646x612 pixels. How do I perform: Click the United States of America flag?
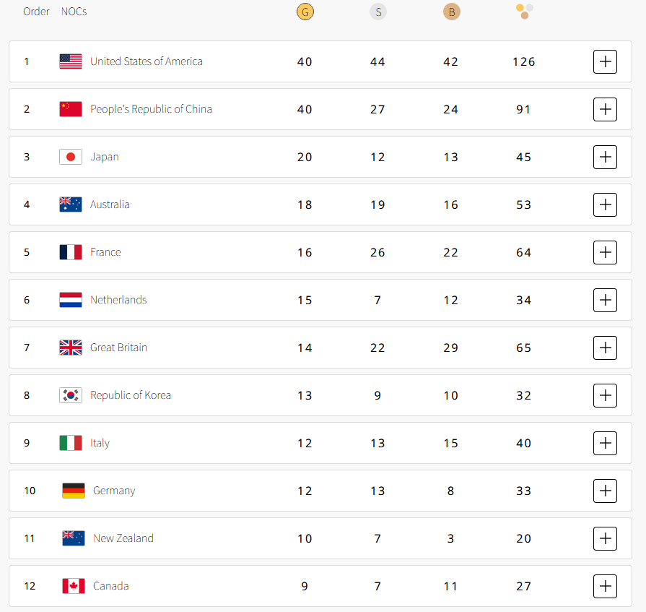click(71, 61)
